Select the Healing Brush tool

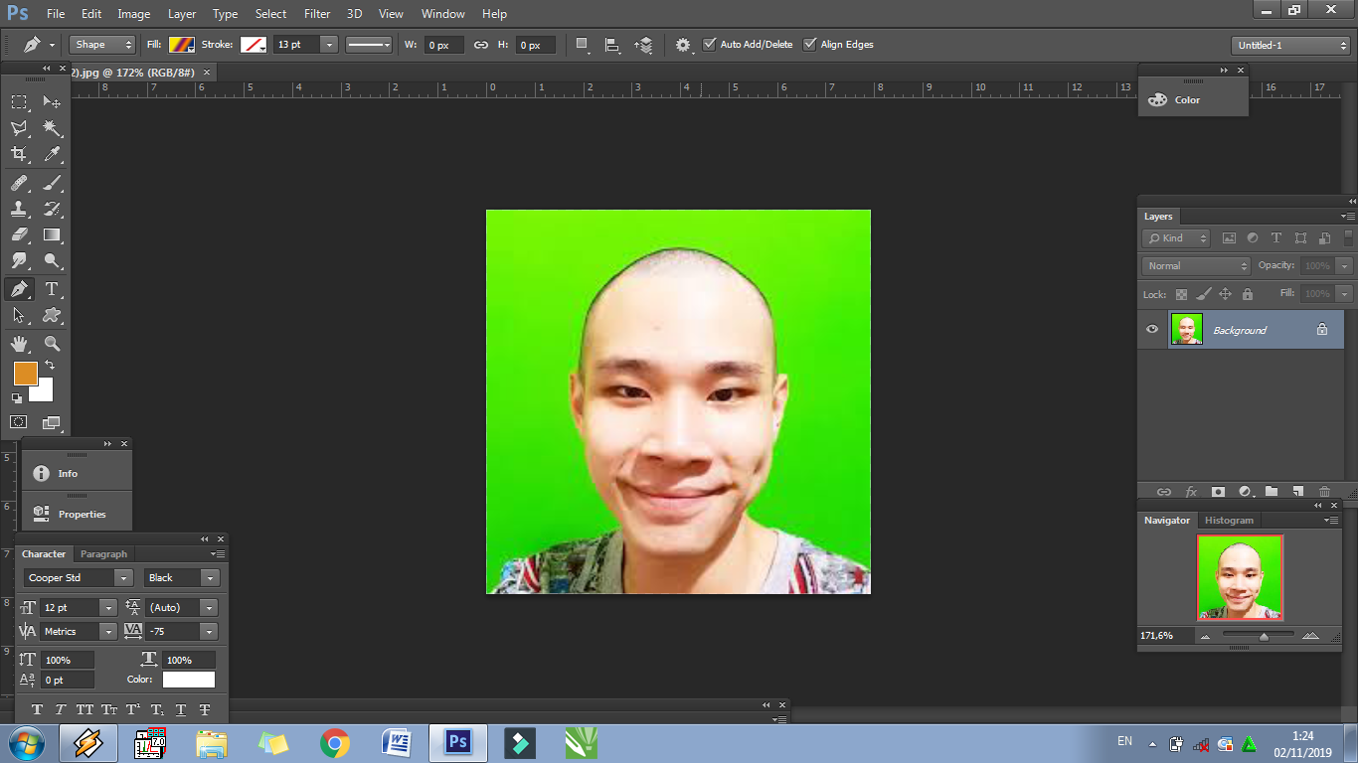point(19,183)
